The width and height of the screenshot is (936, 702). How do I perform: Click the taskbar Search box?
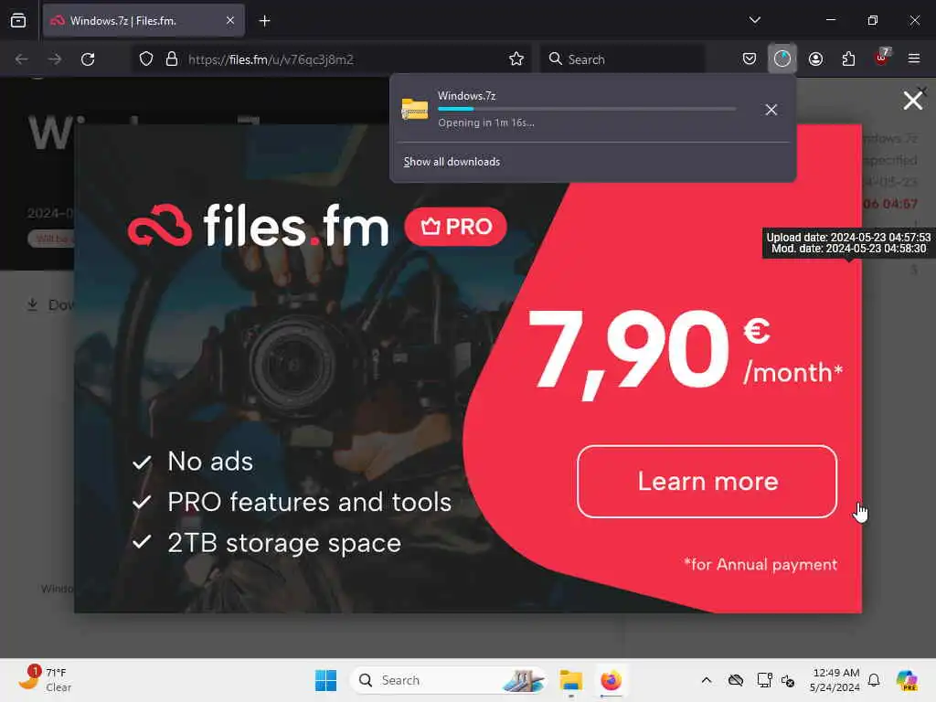[448, 680]
